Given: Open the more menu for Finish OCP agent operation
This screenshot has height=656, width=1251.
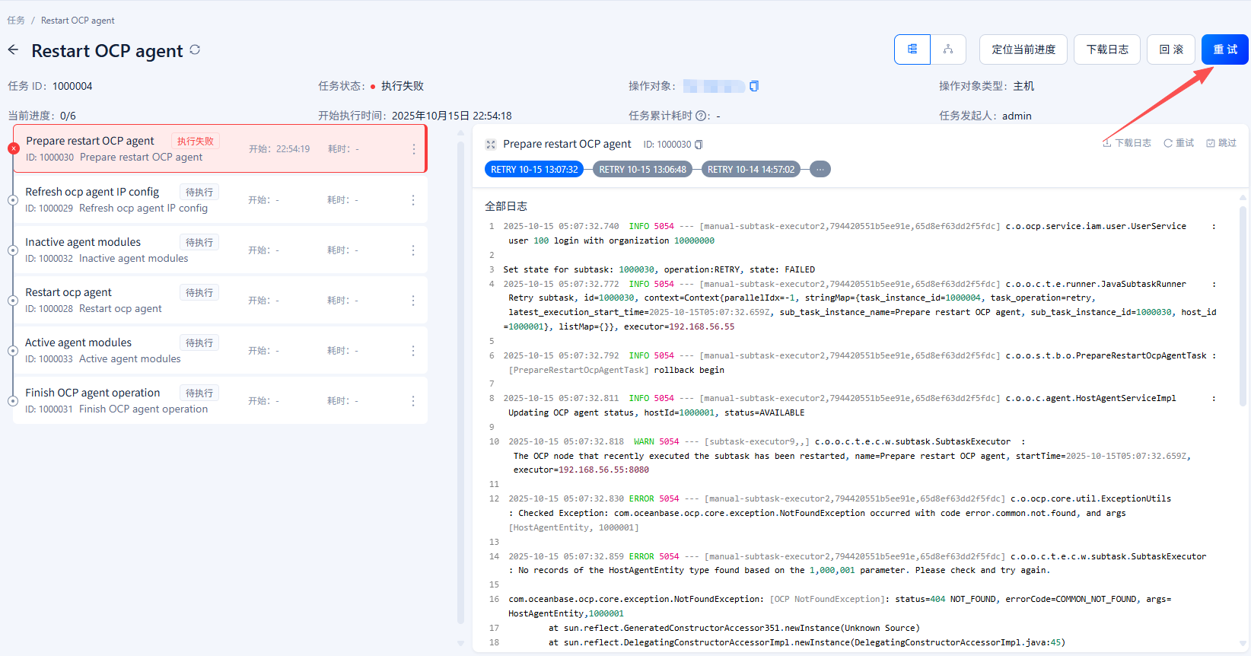Looking at the screenshot, I should [x=413, y=401].
